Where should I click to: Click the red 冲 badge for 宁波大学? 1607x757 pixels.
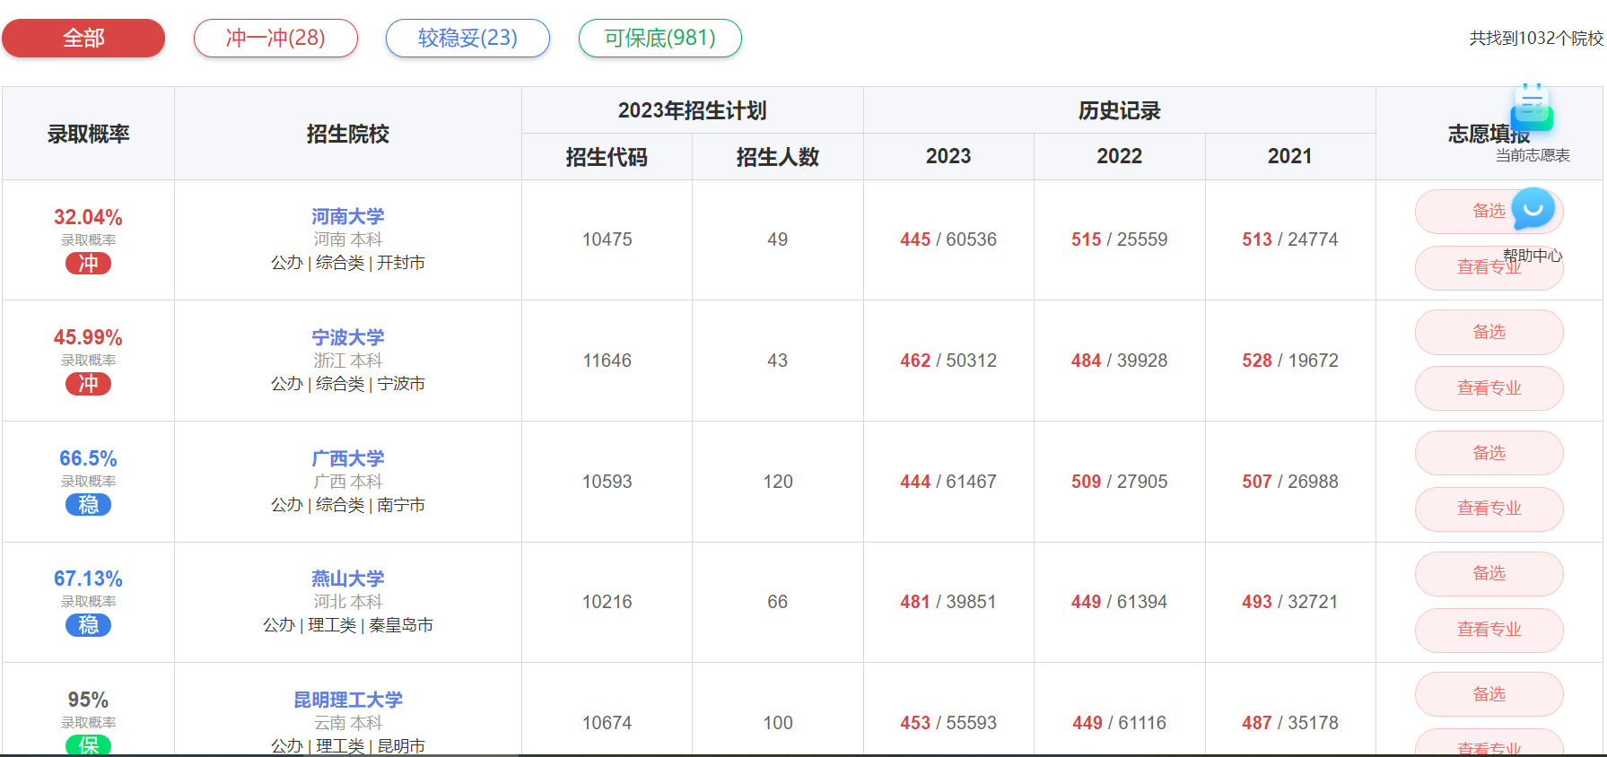[88, 384]
